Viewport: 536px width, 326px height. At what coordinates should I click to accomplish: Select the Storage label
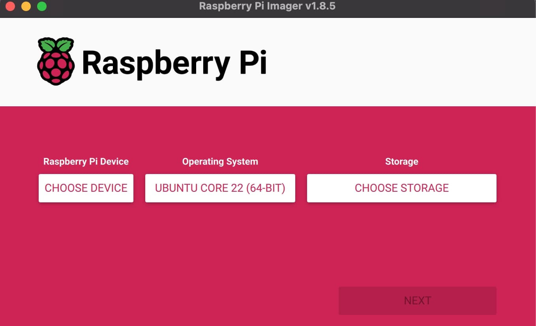point(401,161)
